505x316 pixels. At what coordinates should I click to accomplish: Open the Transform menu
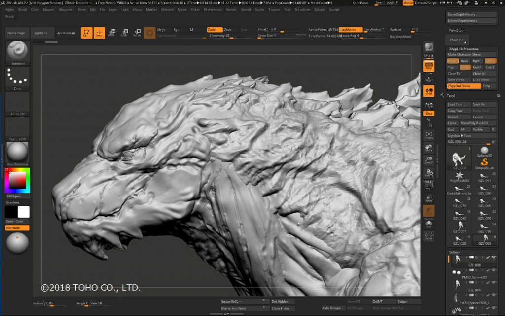point(302,10)
